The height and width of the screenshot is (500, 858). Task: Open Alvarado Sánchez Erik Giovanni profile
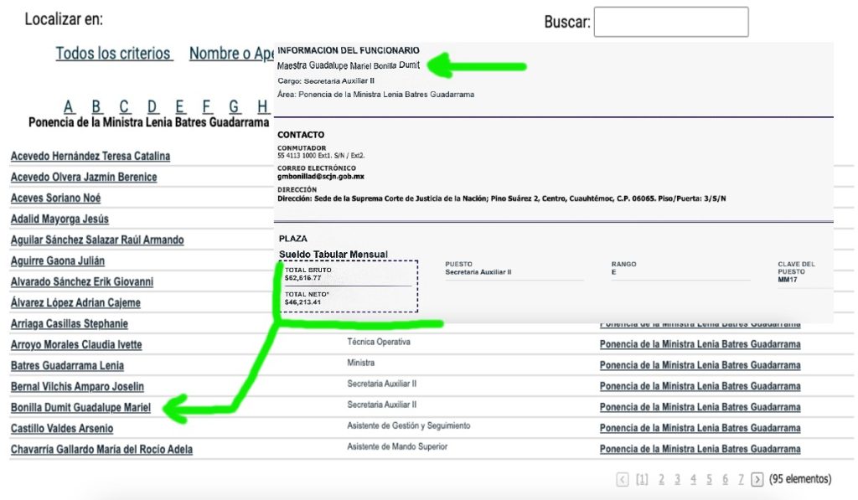click(82, 281)
